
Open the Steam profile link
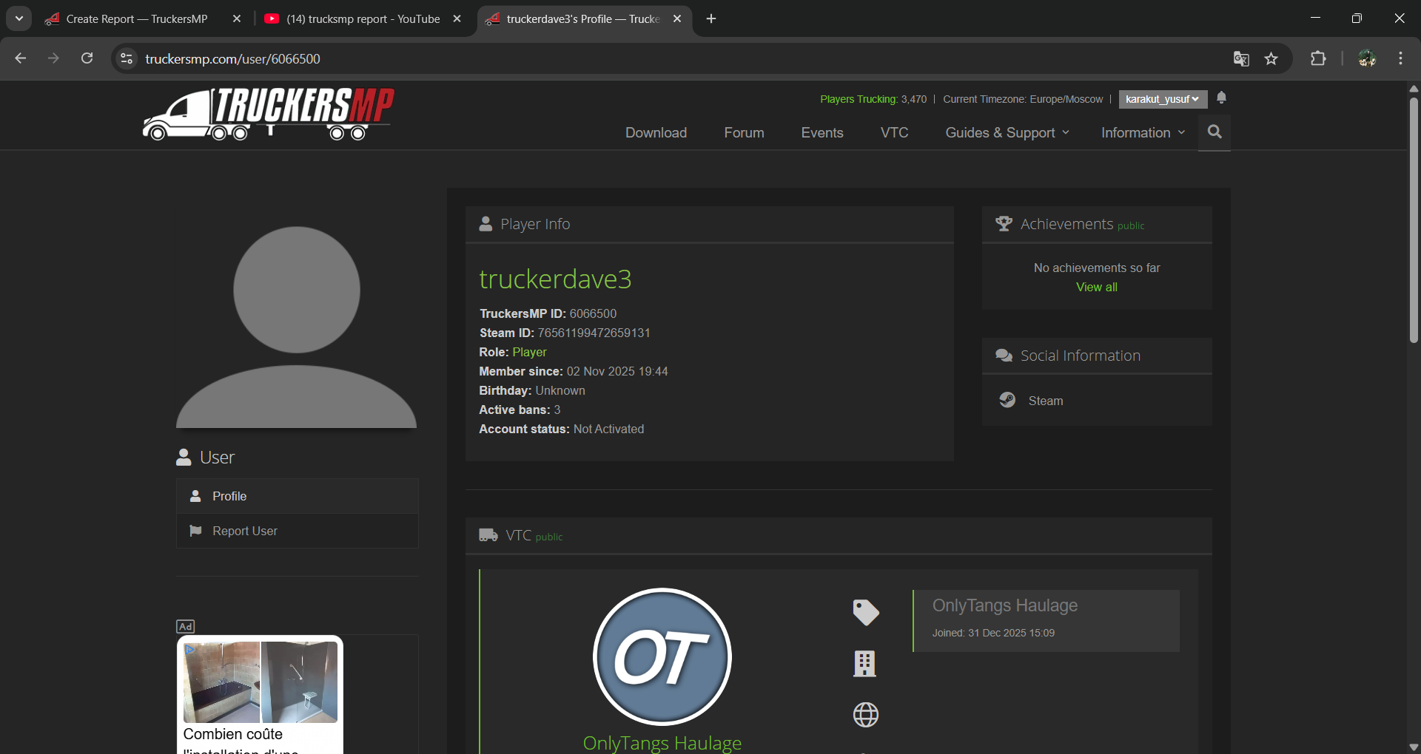(x=1046, y=401)
